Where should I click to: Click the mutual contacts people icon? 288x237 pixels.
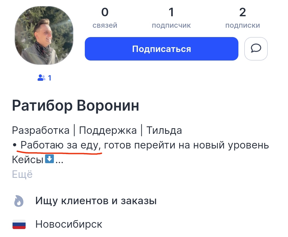coord(41,78)
